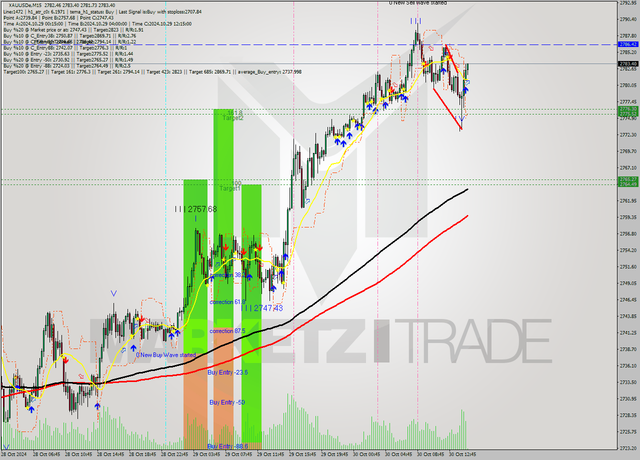Click the 2790.40 price axis label

(x=628, y=19)
